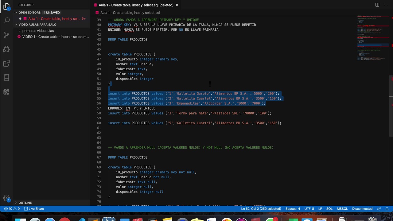The width and height of the screenshot is (393, 221).
Task: Open the Extensions view icon
Action: [6, 64]
